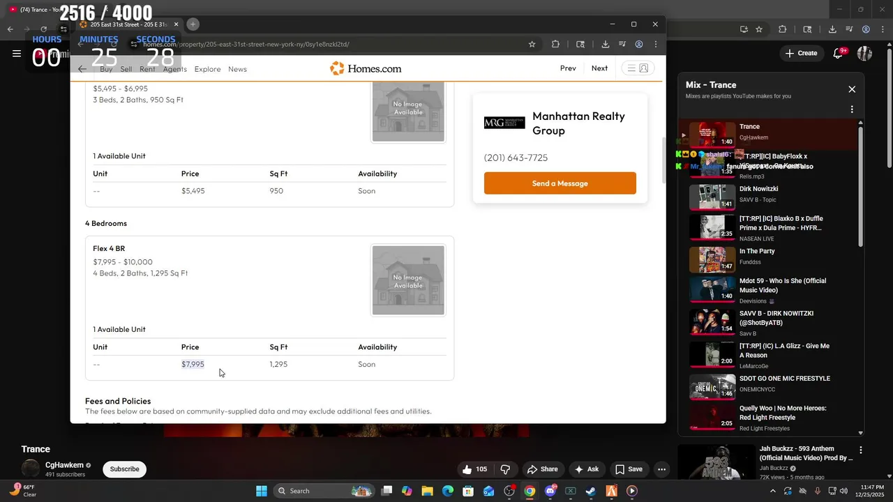
Task: Open the Explore menu on Homes.com
Action: [207, 69]
